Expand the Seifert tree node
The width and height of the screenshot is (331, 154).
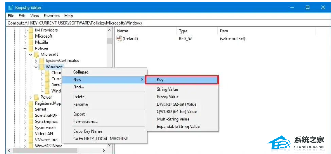[x=25, y=110]
